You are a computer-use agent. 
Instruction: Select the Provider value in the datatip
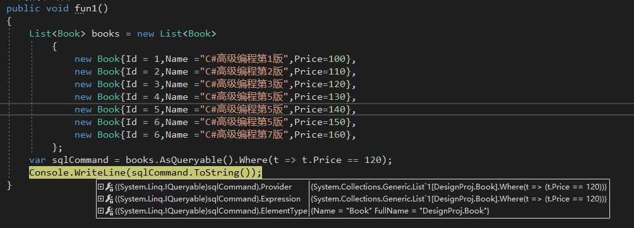click(x=458, y=187)
